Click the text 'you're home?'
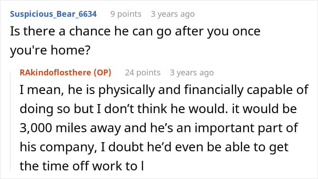Screen dimensions: 318x179 [50, 50]
